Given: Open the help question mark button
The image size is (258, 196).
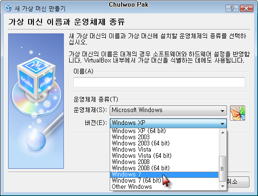Looking at the screenshot, I should [232, 8].
